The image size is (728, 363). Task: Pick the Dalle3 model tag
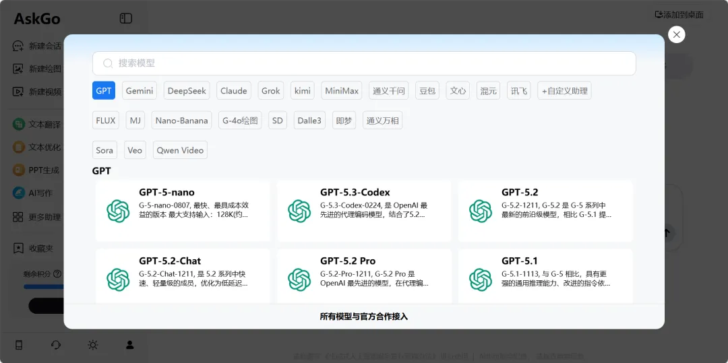tap(309, 121)
